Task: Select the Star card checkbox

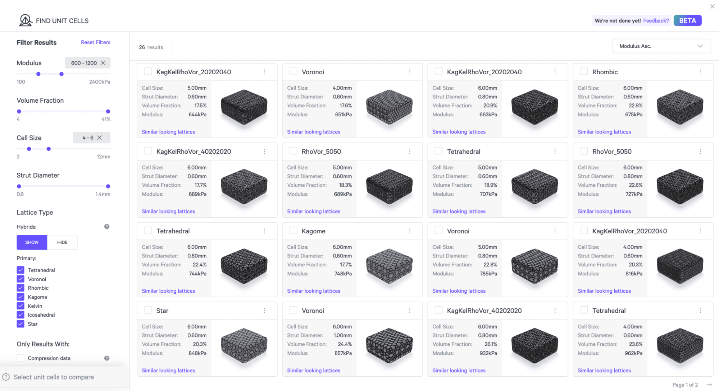Action: 148,310
